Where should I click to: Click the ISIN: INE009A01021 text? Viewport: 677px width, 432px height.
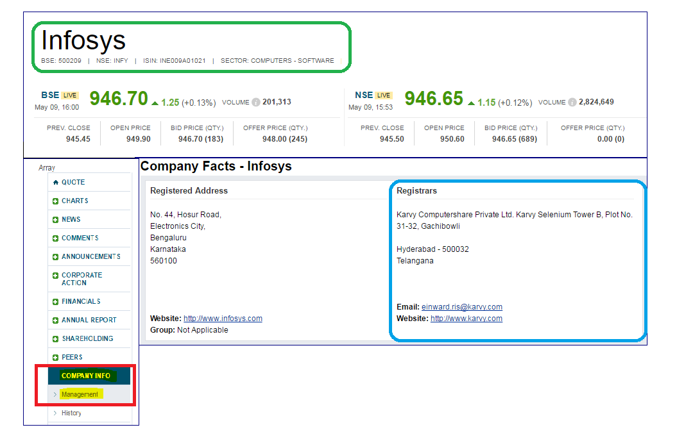coord(175,61)
